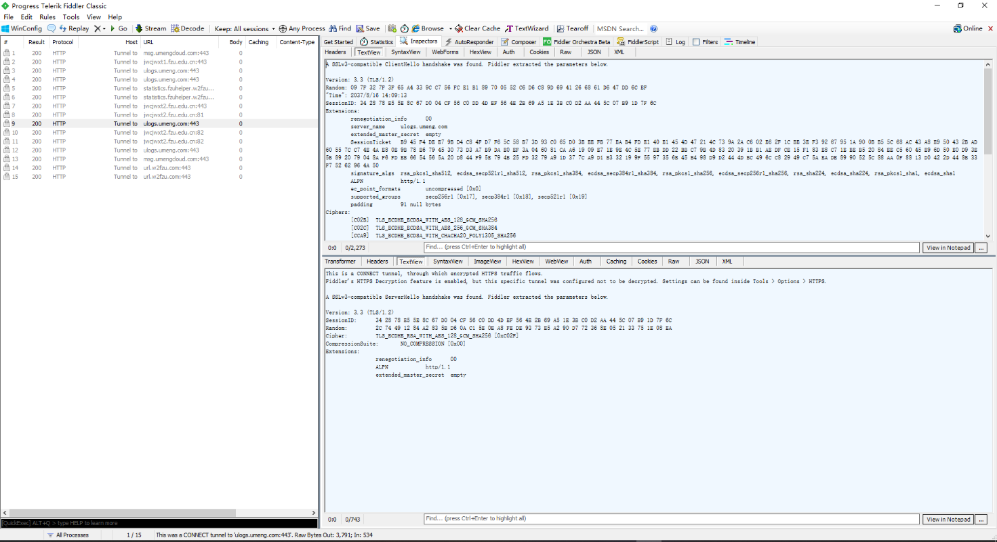Screen dimensions: 997x542
Task: Switch to the AutoResponder tab
Action: [469, 42]
